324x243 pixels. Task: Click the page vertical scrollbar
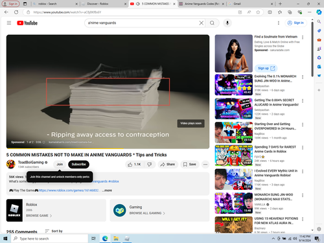312,49
